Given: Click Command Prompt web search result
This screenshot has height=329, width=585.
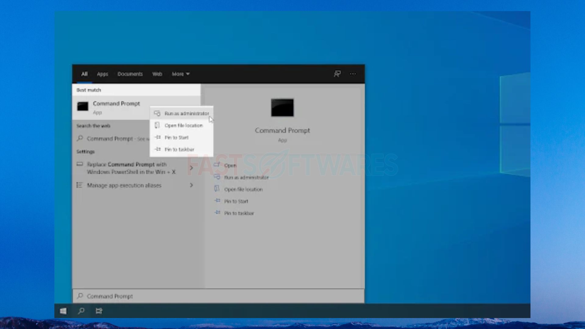Looking at the screenshot, I should coord(111,139).
